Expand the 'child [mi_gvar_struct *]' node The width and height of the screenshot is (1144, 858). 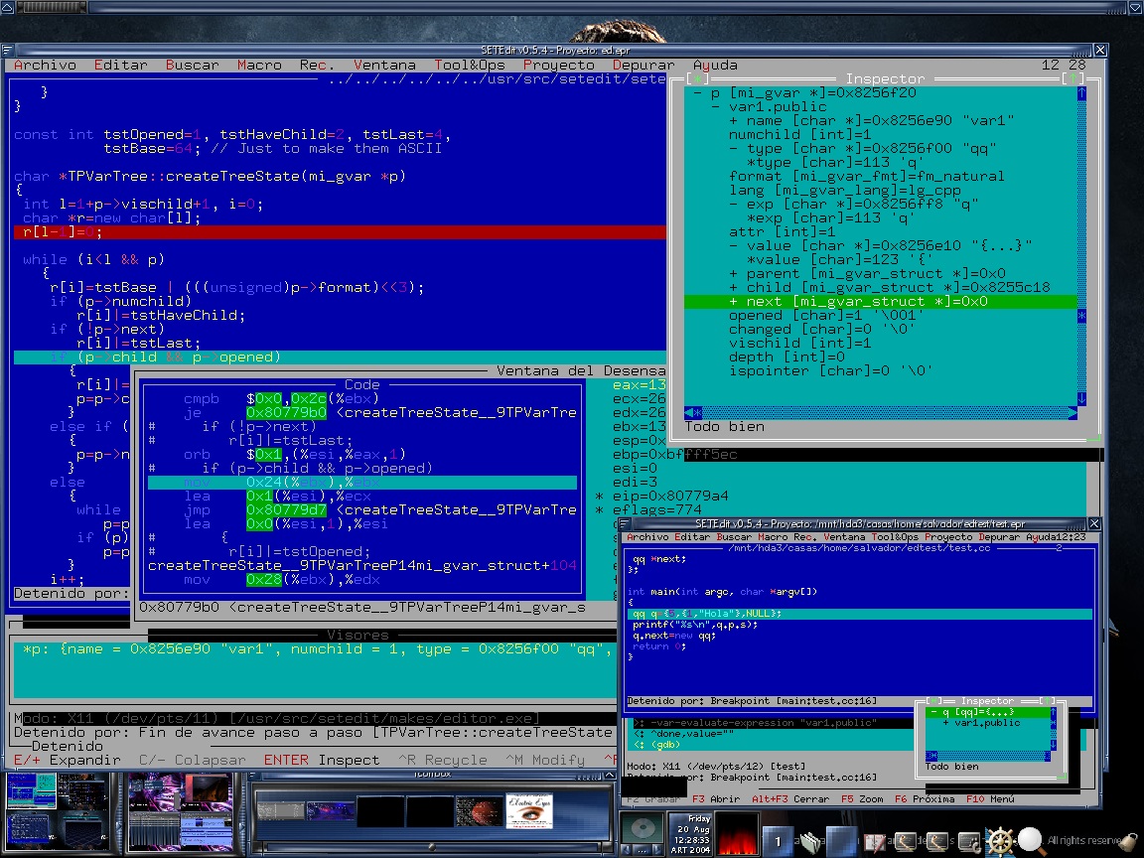point(734,287)
